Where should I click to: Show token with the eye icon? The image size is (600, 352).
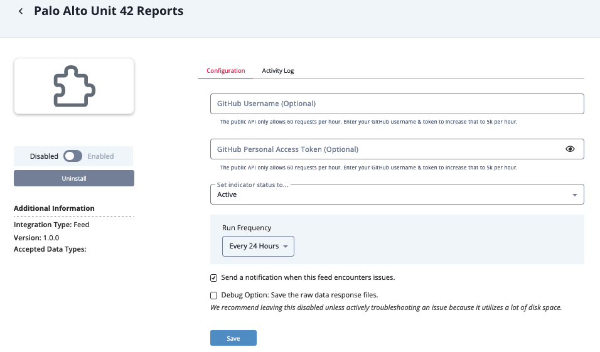pyautogui.click(x=570, y=149)
